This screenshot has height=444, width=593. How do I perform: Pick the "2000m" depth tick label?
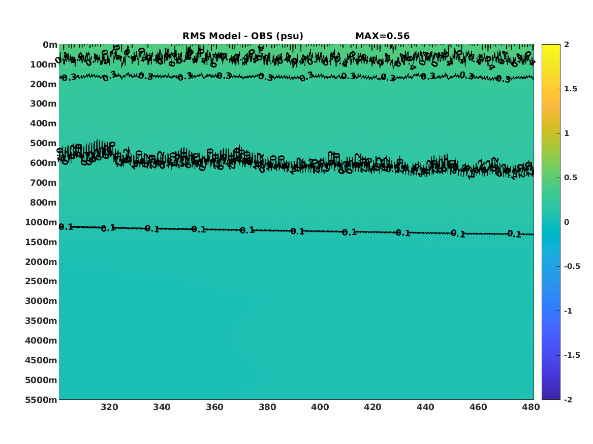click(41, 262)
